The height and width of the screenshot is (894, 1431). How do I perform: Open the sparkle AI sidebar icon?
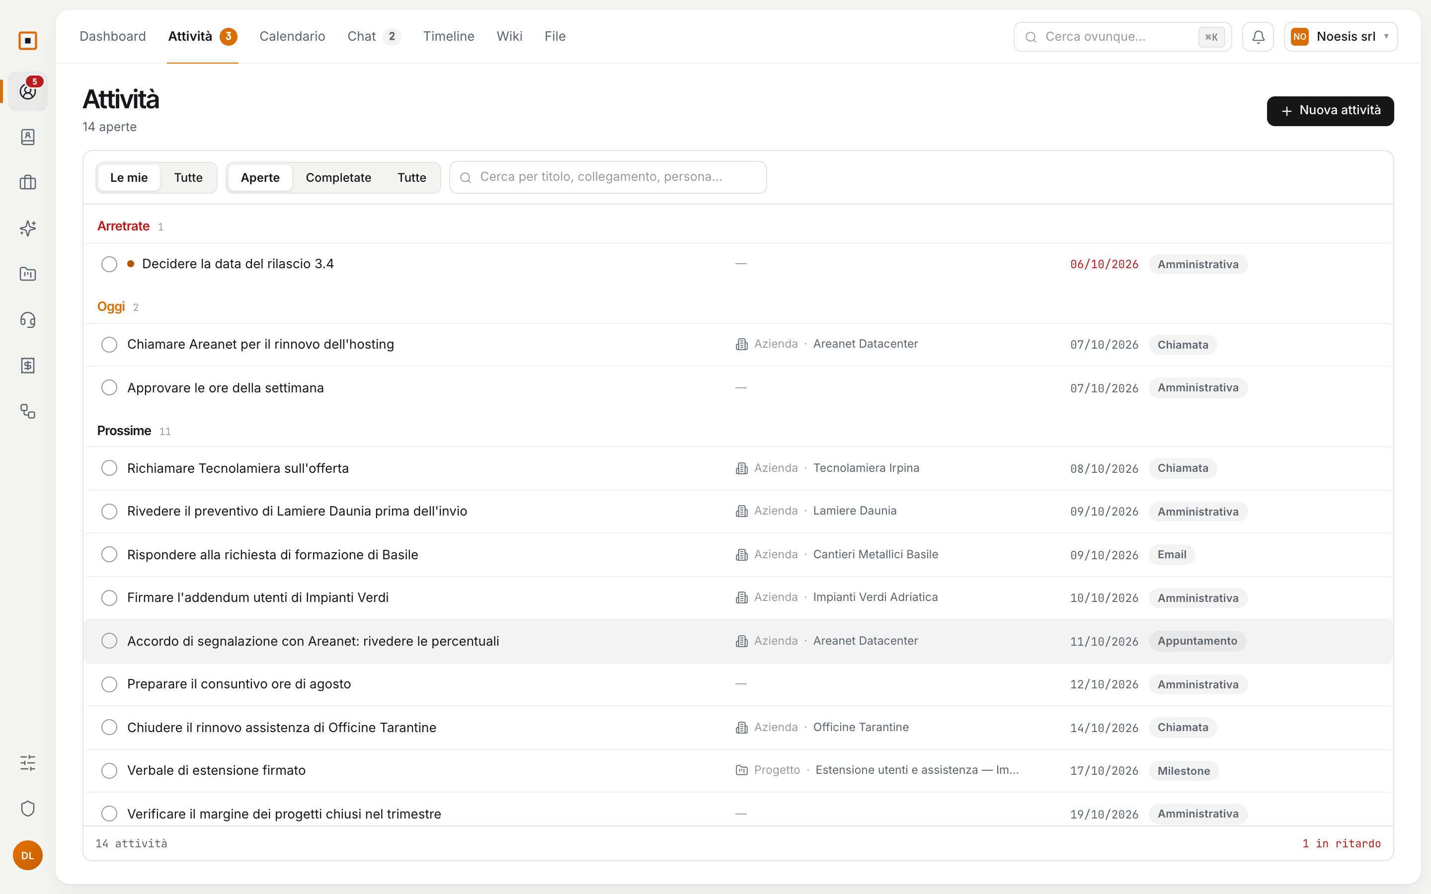point(28,228)
